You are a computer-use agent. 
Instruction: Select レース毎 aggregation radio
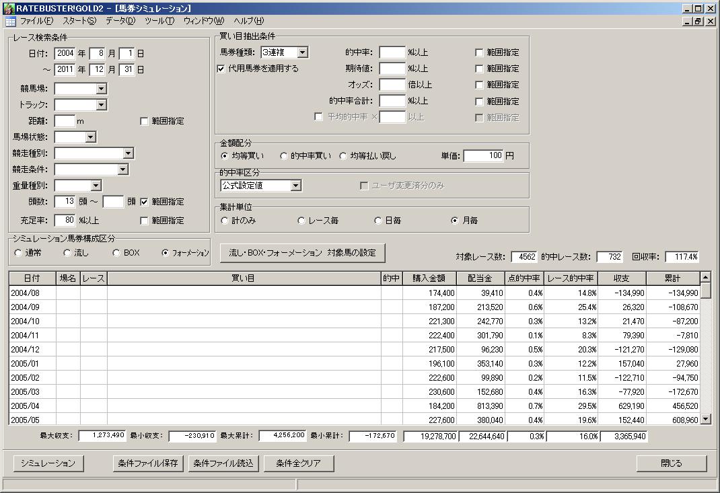301,221
